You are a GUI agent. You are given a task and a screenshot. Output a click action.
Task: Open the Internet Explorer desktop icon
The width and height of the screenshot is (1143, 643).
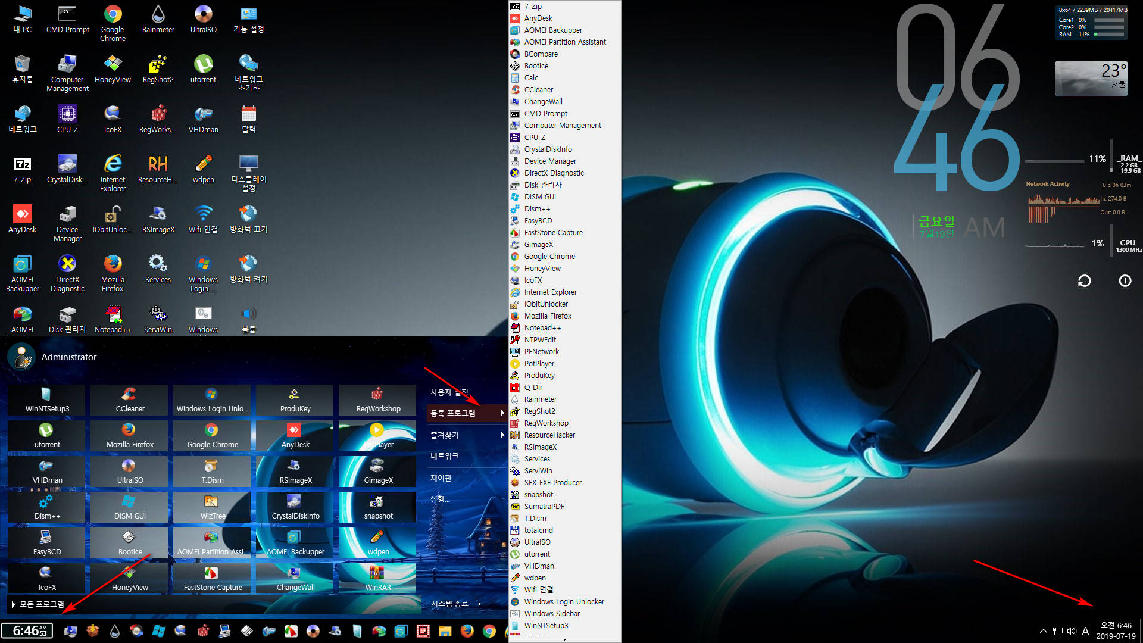113,173
